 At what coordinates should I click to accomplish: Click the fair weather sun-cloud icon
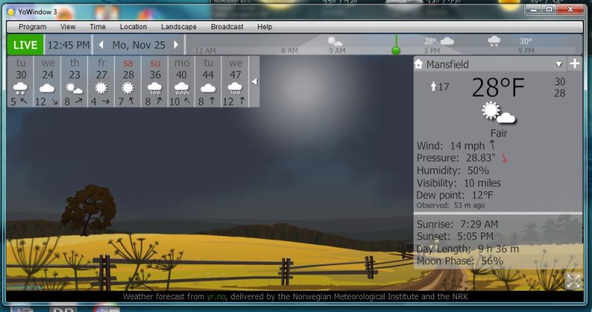click(497, 114)
